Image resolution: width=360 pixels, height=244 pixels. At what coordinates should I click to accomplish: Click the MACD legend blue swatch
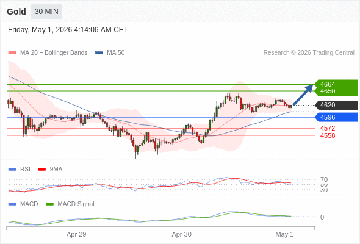(12, 204)
